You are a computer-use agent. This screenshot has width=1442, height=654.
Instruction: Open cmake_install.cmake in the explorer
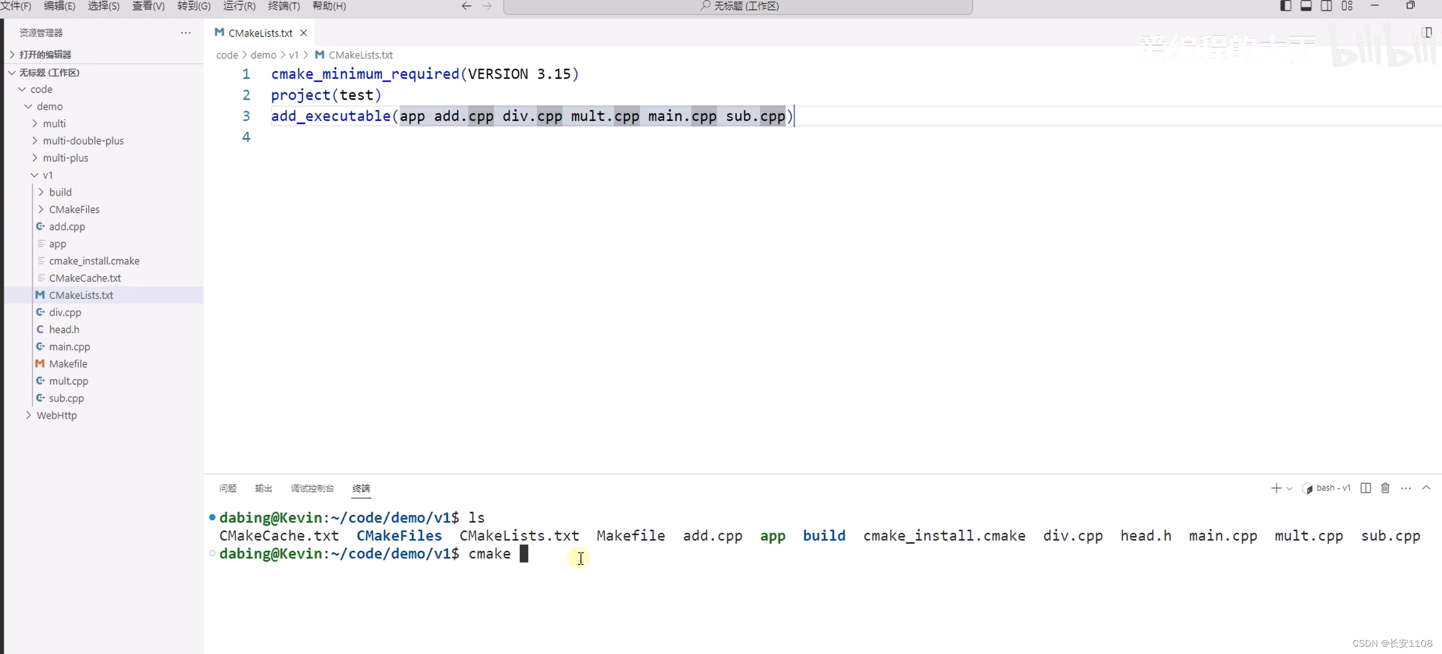94,261
